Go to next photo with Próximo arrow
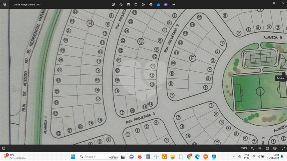Viewport: 287px width, 161px height. pyautogui.click(x=284, y=74)
